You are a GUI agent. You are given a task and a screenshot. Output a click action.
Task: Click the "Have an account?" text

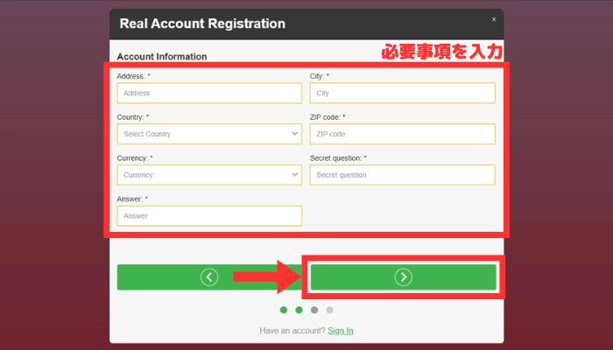(x=292, y=331)
